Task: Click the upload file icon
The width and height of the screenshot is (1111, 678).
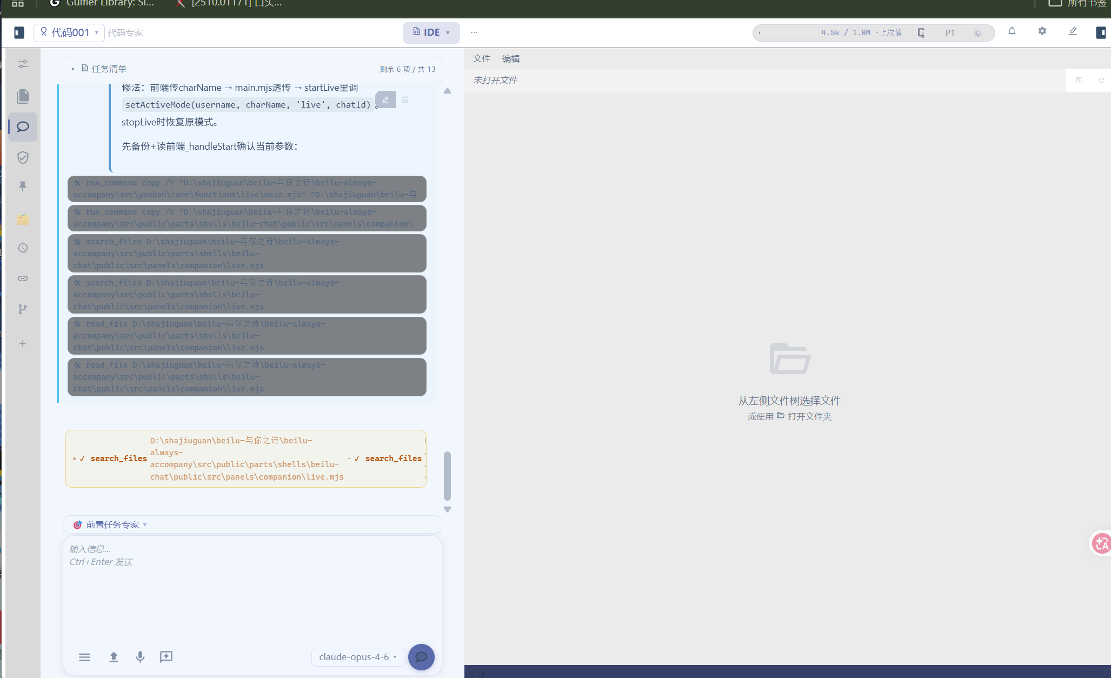Action: 114,657
